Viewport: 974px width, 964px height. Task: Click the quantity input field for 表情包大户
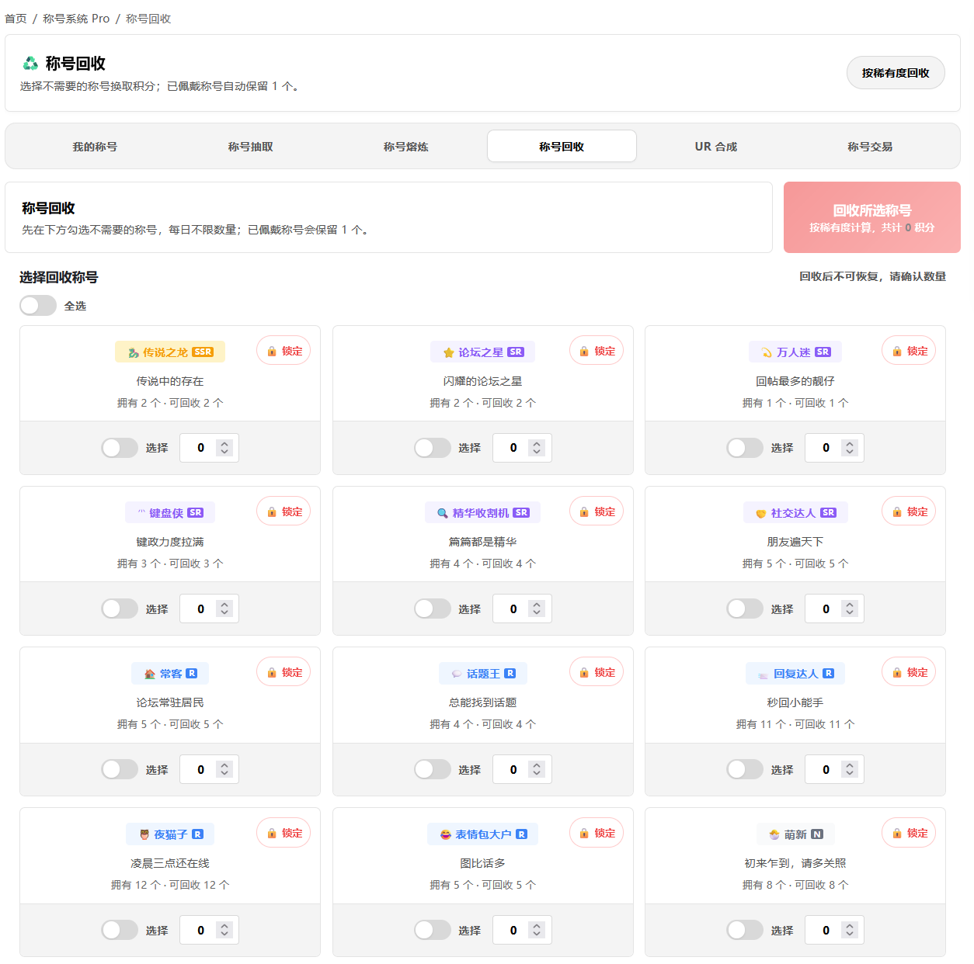(x=522, y=930)
